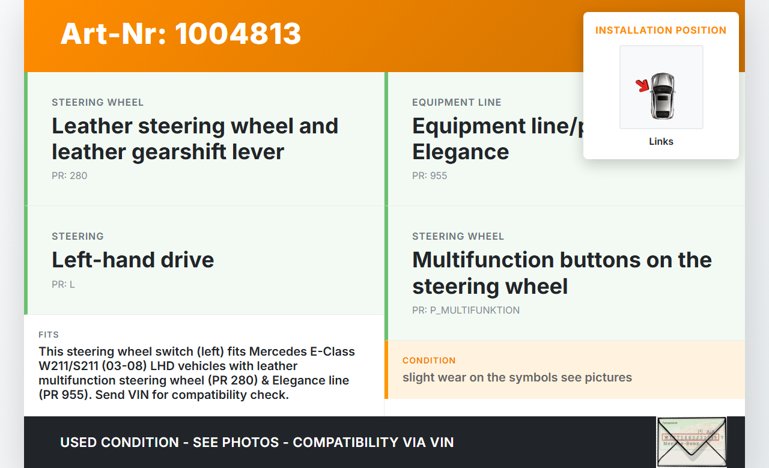Click the 'PR: P_MULTIFUNKTION' code
The width and height of the screenshot is (769, 468).
point(466,311)
